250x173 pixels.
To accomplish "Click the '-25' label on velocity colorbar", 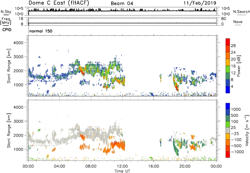I will point(235,134).
